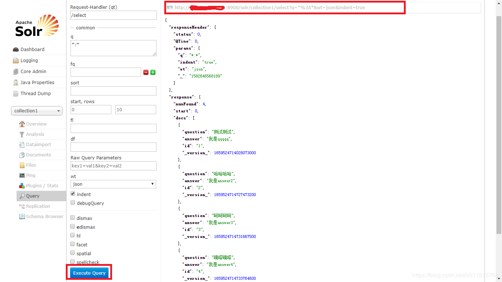Viewport: 502px width, 282px height.
Task: Focus the Raw Query Parameters field
Action: 114,166
